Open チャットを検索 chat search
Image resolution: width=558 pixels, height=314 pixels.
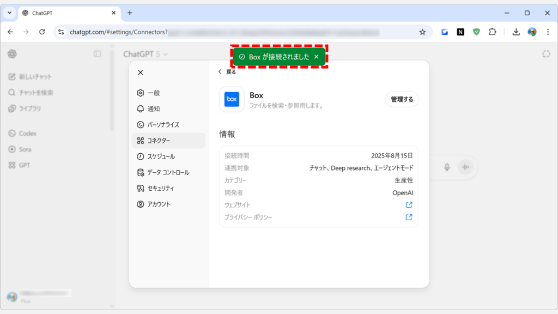pyautogui.click(x=31, y=93)
